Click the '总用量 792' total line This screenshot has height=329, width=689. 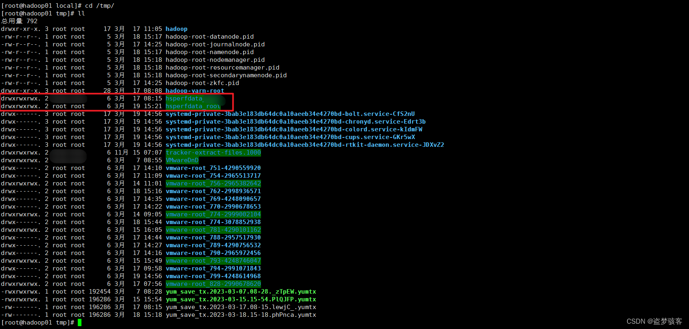(x=19, y=21)
